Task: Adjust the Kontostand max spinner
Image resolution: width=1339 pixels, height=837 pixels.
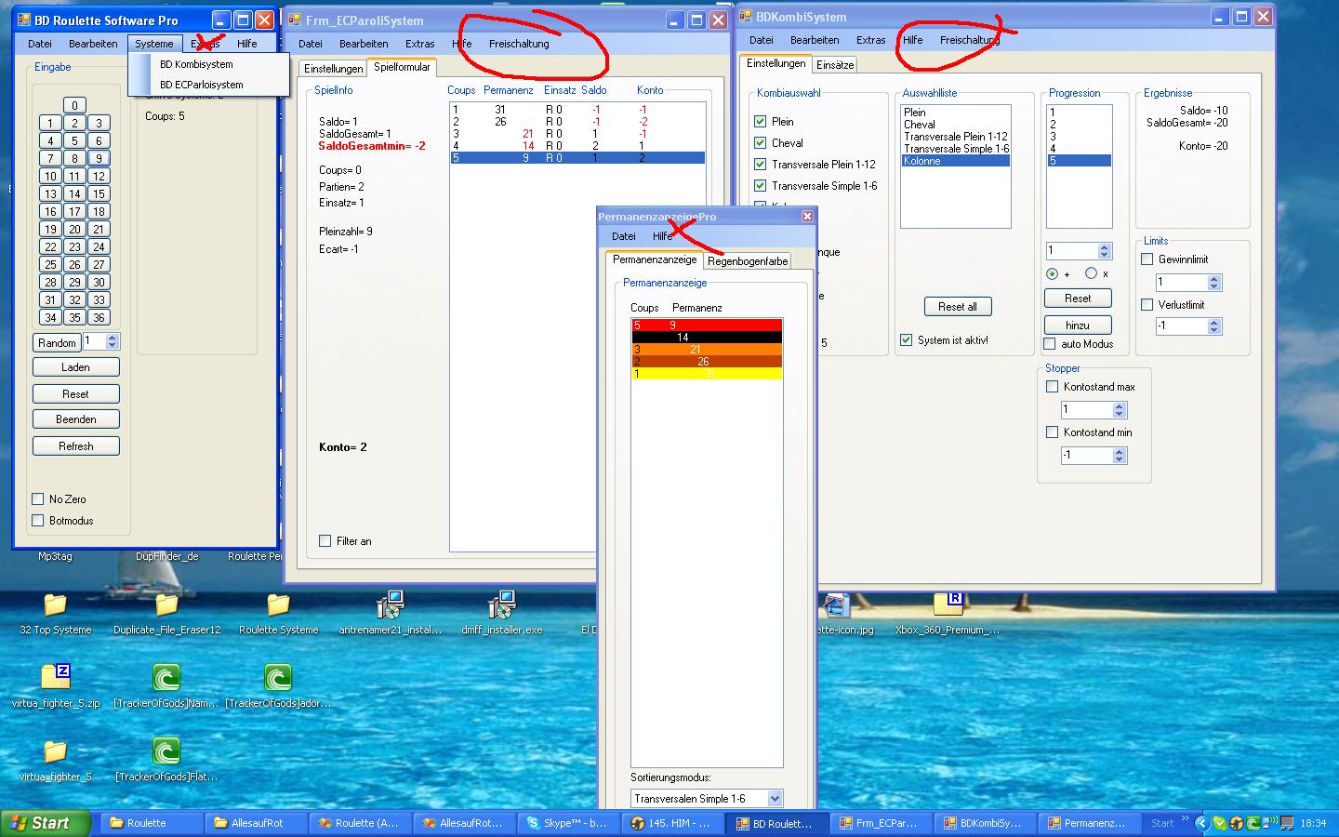Action: (x=1120, y=410)
